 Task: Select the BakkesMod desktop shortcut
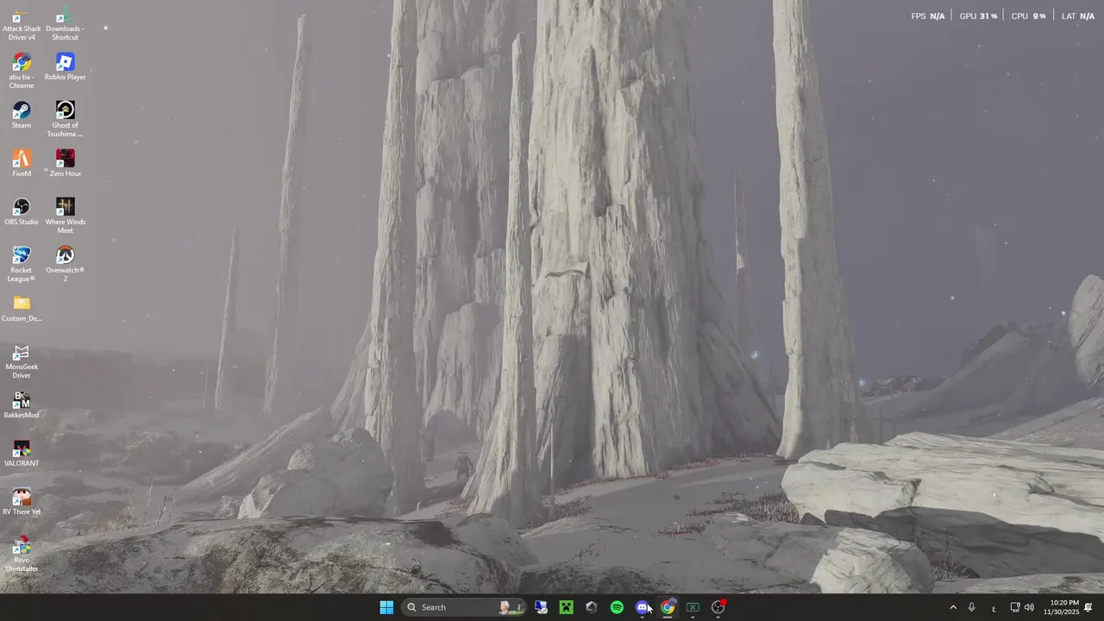pyautogui.click(x=22, y=405)
